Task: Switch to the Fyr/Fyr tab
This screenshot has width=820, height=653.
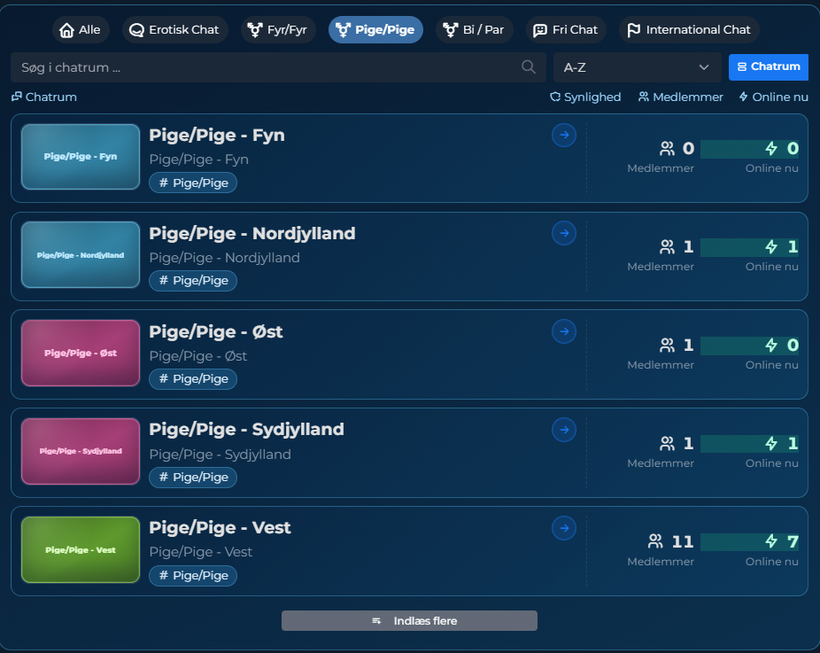Action: [277, 29]
